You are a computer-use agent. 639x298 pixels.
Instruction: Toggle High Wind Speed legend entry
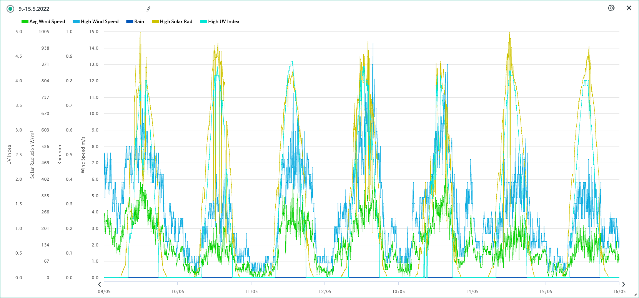(100, 22)
